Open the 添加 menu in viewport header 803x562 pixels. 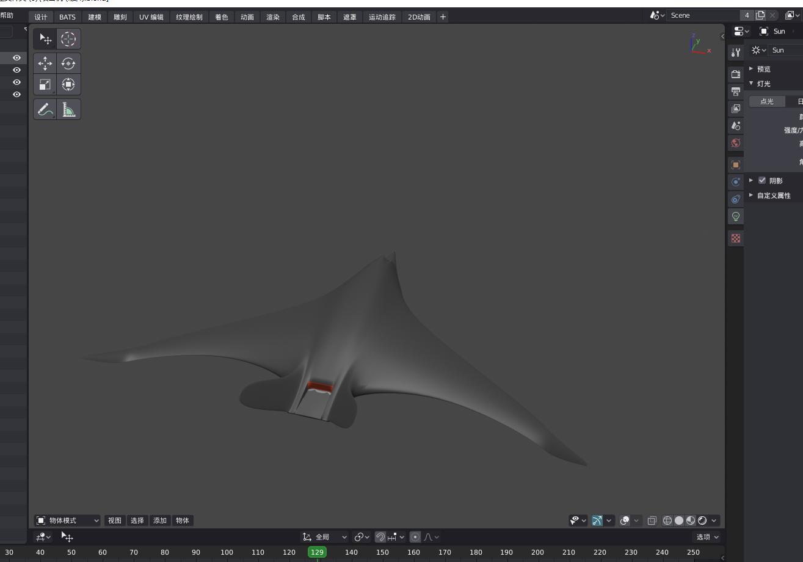(x=160, y=520)
